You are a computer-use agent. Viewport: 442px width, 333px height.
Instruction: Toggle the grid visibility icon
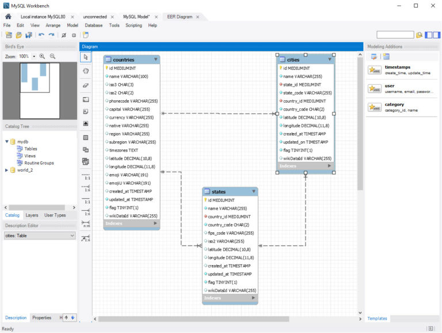pos(64,35)
